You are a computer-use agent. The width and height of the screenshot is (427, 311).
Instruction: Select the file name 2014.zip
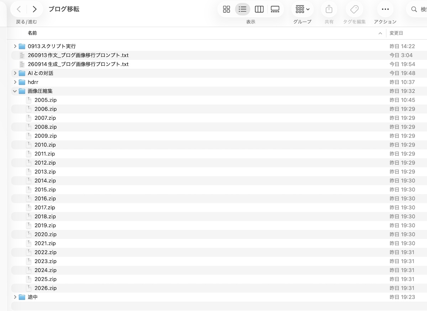(45, 181)
